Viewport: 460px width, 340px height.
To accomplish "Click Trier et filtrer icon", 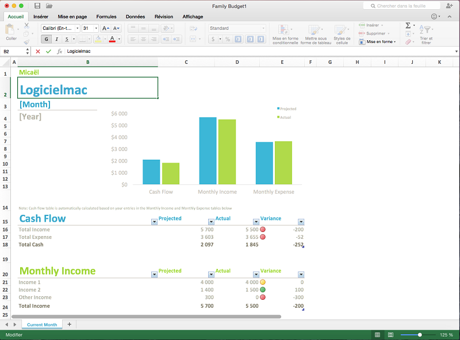I will coord(426,34).
